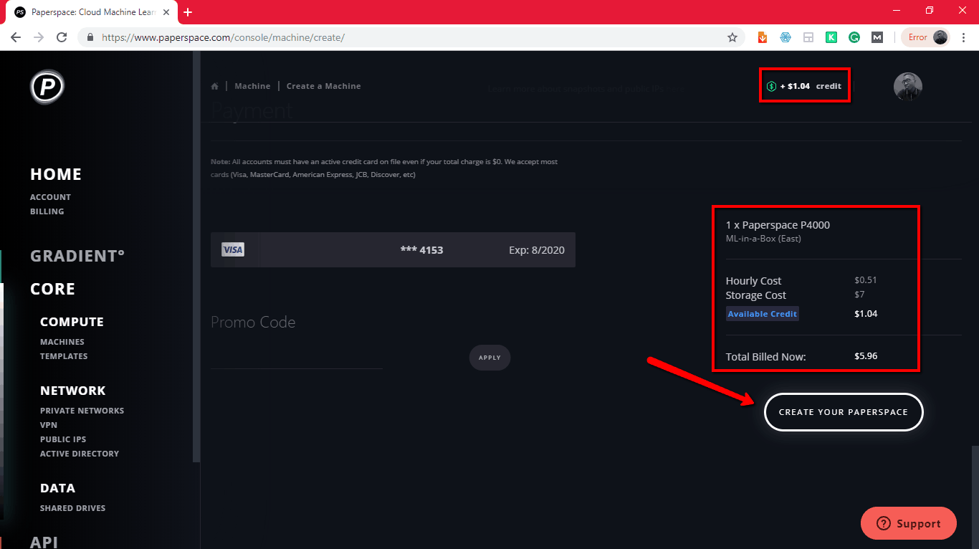Screen dimensions: 979x549
Task: Click the page's right-edge scrollbar thumb
Action: click(x=975, y=497)
